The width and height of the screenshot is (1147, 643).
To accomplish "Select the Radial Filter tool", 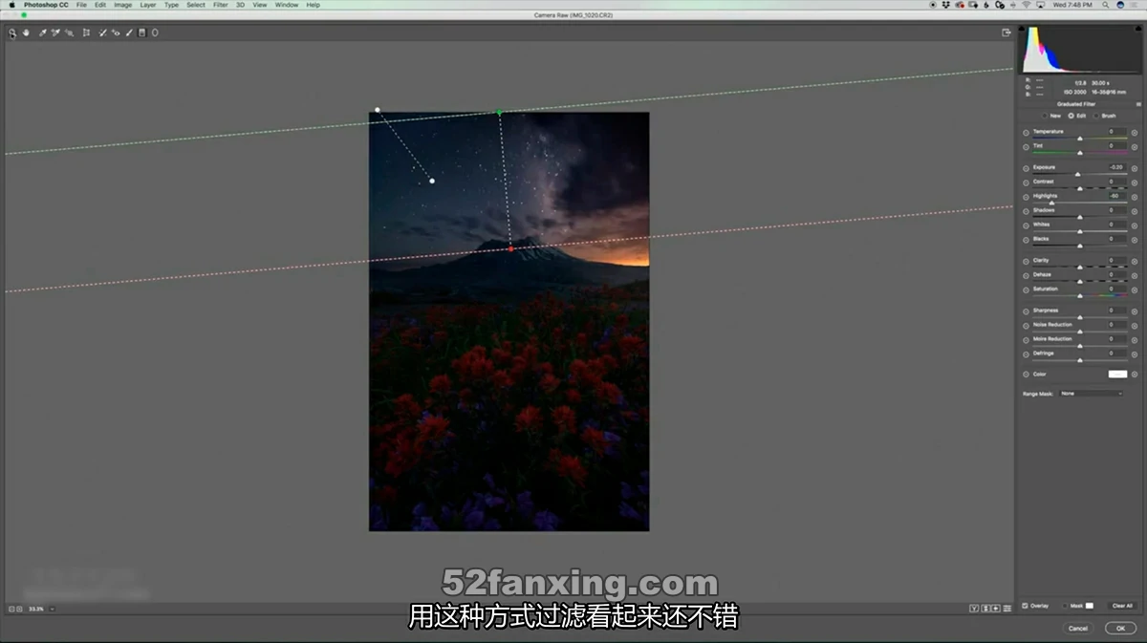I will [155, 32].
